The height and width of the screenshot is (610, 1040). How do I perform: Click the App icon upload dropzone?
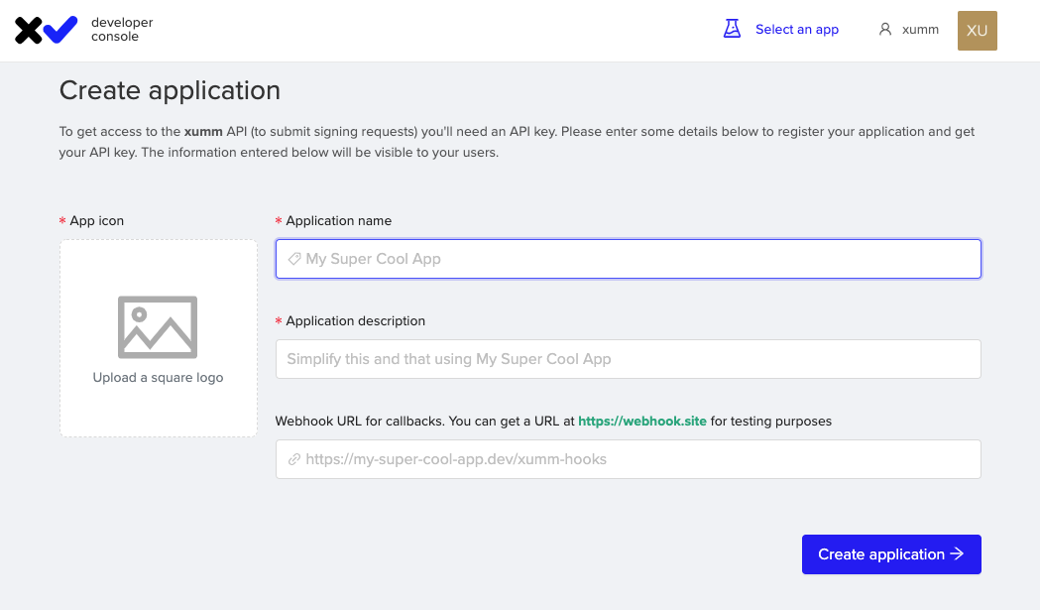tap(159, 338)
